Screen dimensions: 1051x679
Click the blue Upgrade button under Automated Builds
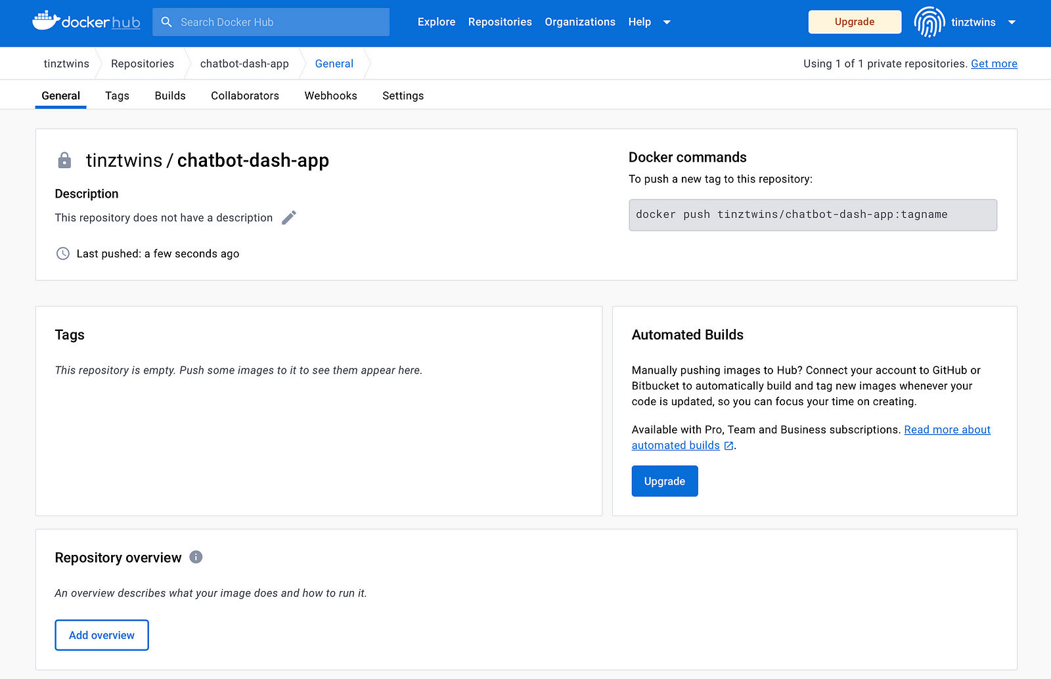coord(665,481)
